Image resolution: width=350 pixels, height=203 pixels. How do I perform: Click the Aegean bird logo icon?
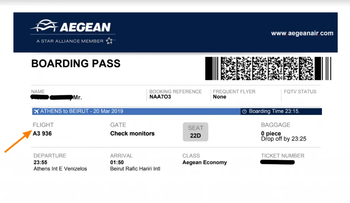click(44, 26)
